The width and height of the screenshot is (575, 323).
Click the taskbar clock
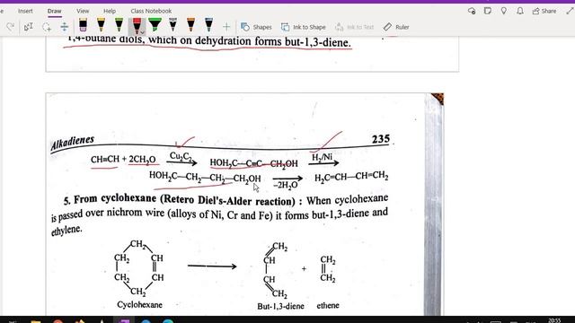click(554, 320)
